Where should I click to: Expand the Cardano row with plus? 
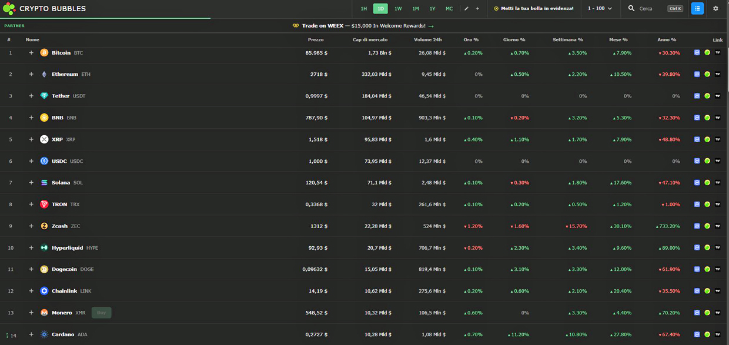point(31,334)
